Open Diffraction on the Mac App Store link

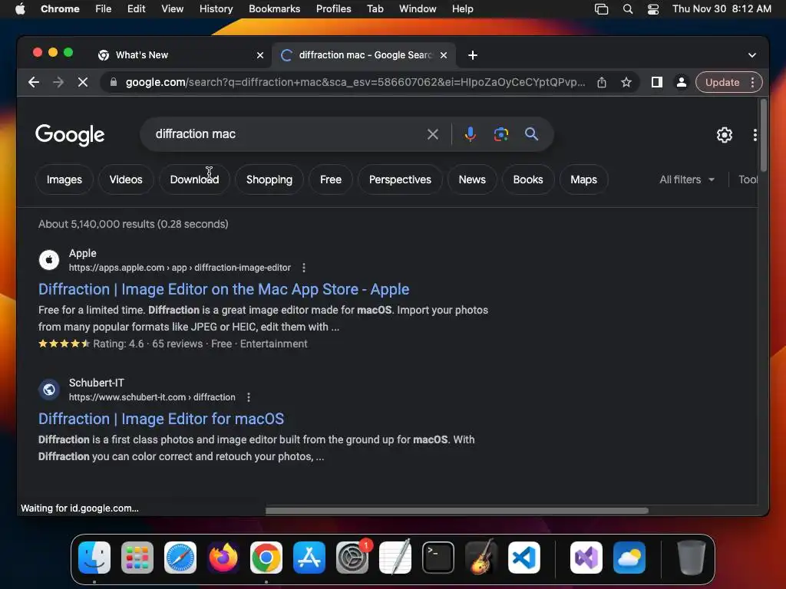click(x=223, y=289)
